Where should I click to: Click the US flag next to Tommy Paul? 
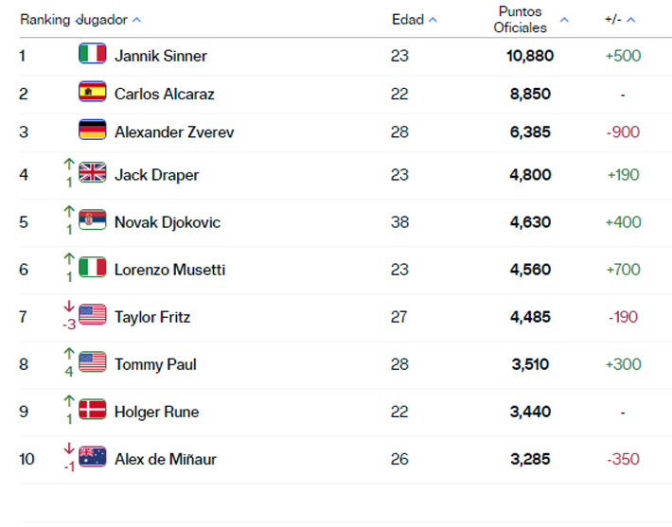[92, 362]
